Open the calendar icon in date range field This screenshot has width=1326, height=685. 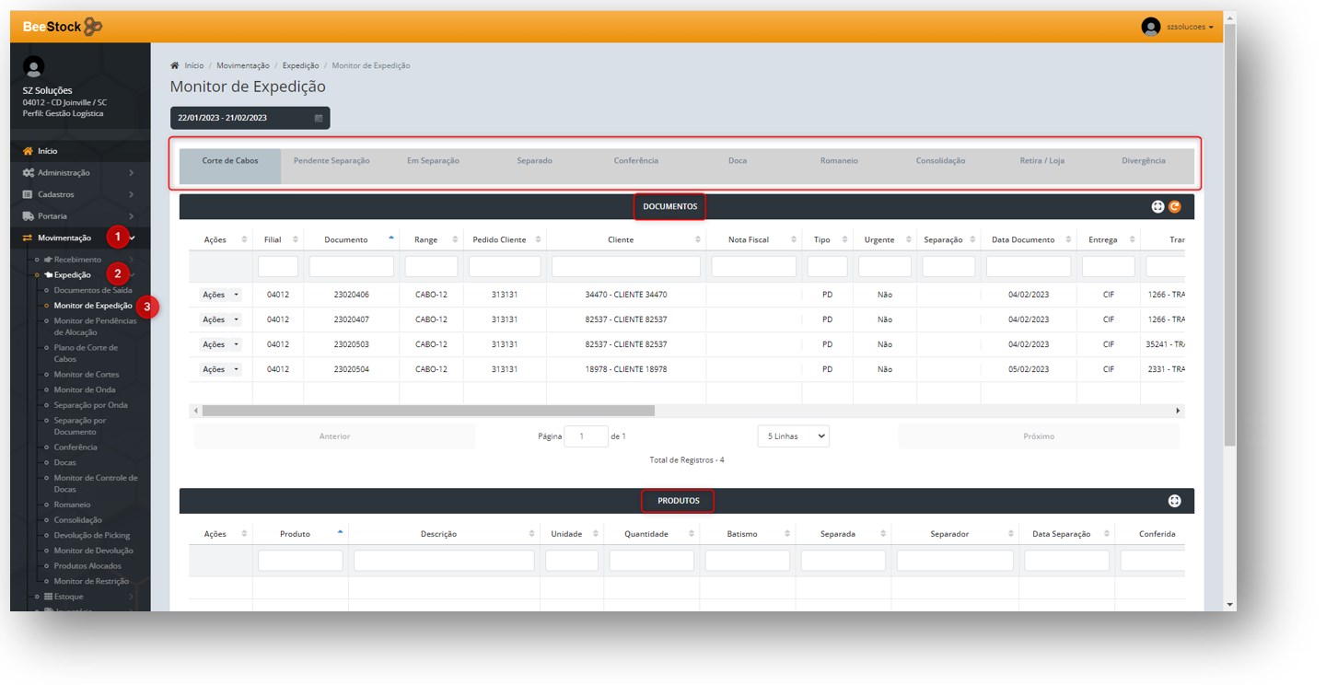(x=319, y=119)
